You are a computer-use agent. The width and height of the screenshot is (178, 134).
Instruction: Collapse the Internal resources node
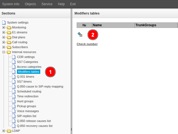4,52
